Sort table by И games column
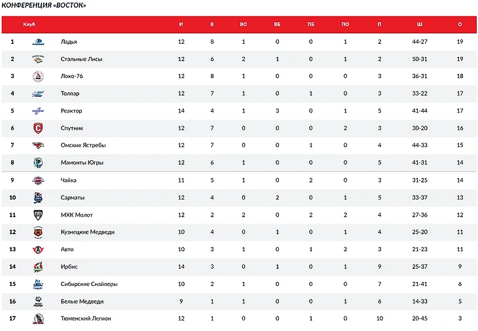Screen dimensions: 478x331 pos(181,25)
